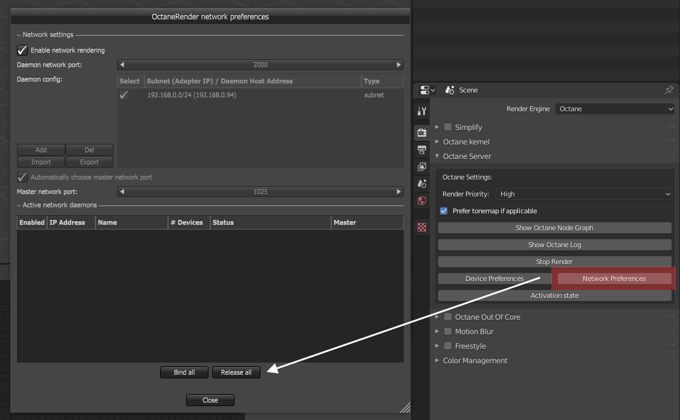Click the IP Address column header
Viewport: 680px width, 420px height.
(71, 222)
